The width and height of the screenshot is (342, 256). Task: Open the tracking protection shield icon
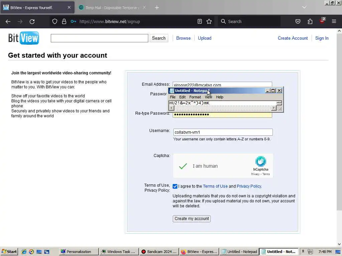pyautogui.click(x=55, y=21)
